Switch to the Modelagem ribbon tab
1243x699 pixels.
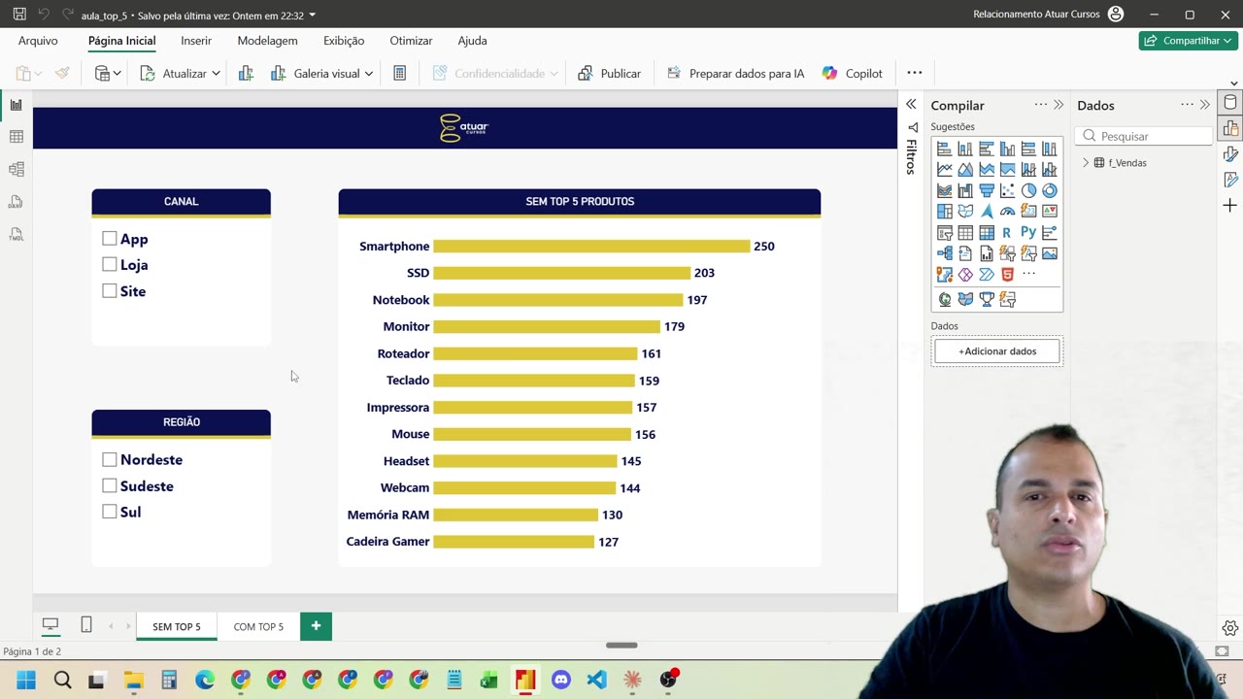tap(267, 41)
